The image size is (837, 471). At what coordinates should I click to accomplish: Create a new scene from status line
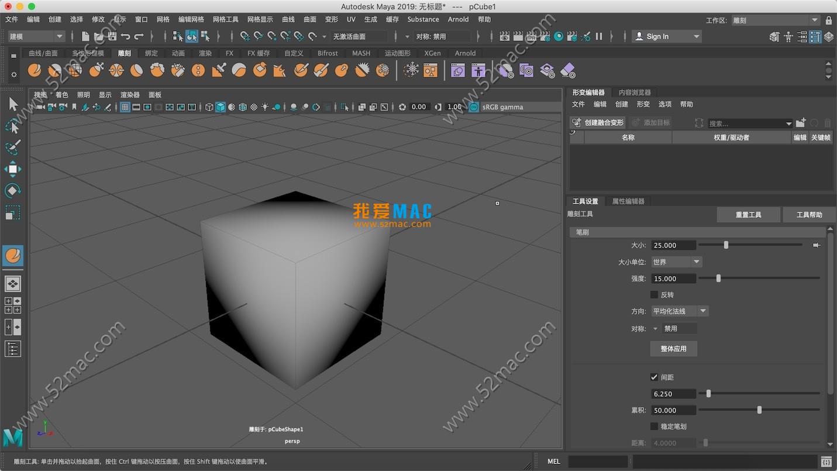click(85, 36)
